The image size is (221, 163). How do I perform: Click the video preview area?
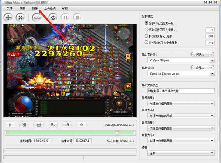(70, 70)
